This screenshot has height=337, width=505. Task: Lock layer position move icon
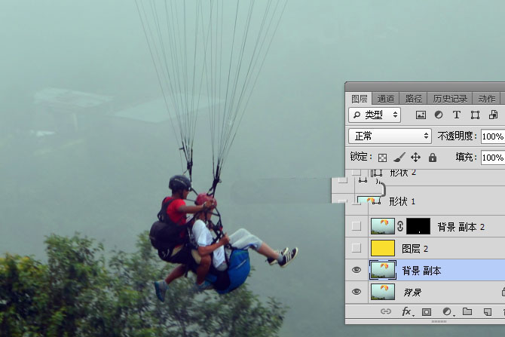(415, 158)
